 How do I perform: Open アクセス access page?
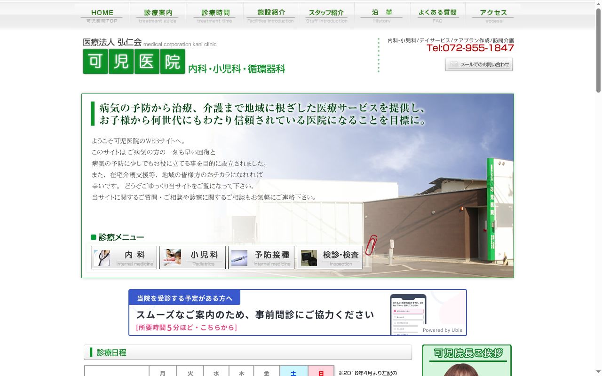[493, 16]
